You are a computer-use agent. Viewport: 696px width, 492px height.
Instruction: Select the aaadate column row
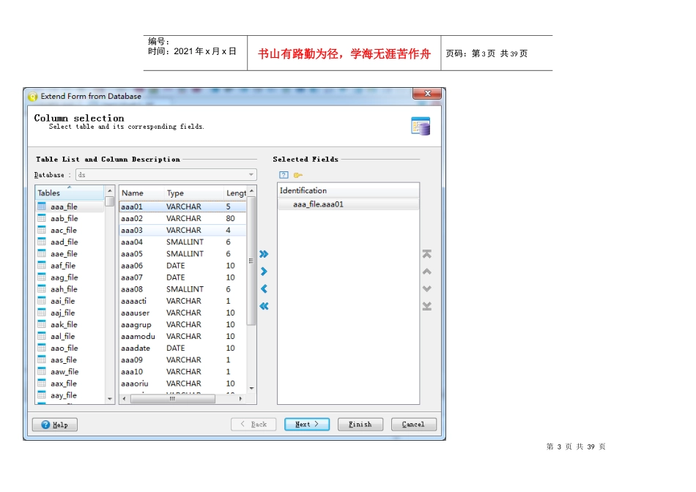point(183,348)
